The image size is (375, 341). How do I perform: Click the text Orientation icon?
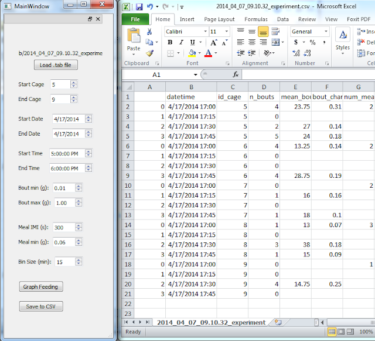[x=267, y=53]
